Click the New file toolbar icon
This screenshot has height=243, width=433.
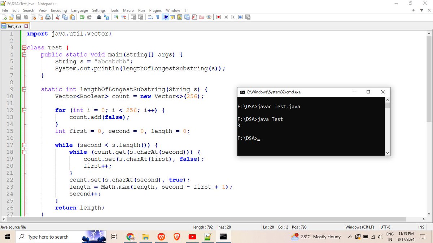coord(4,17)
